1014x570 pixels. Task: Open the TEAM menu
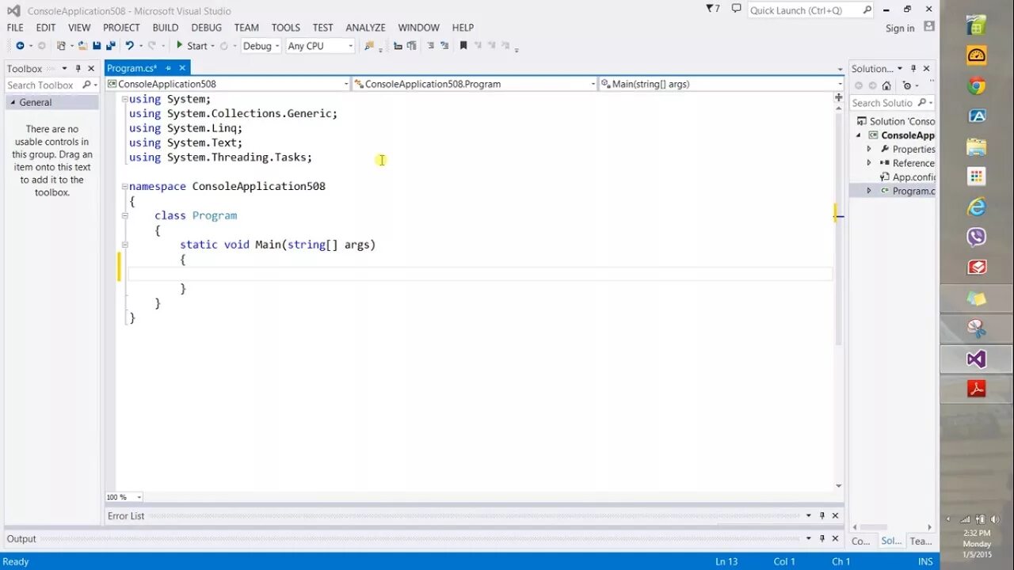click(x=246, y=28)
